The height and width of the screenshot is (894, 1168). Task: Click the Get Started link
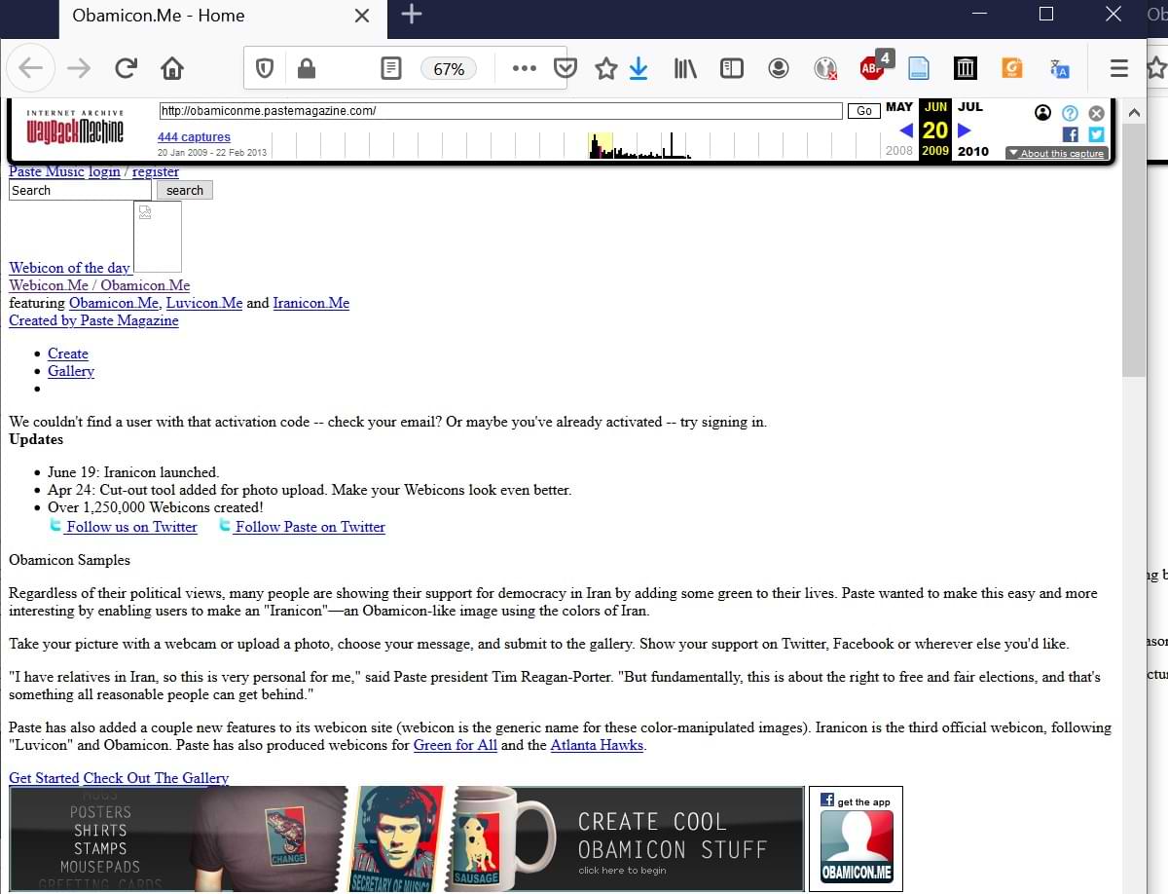(x=44, y=778)
